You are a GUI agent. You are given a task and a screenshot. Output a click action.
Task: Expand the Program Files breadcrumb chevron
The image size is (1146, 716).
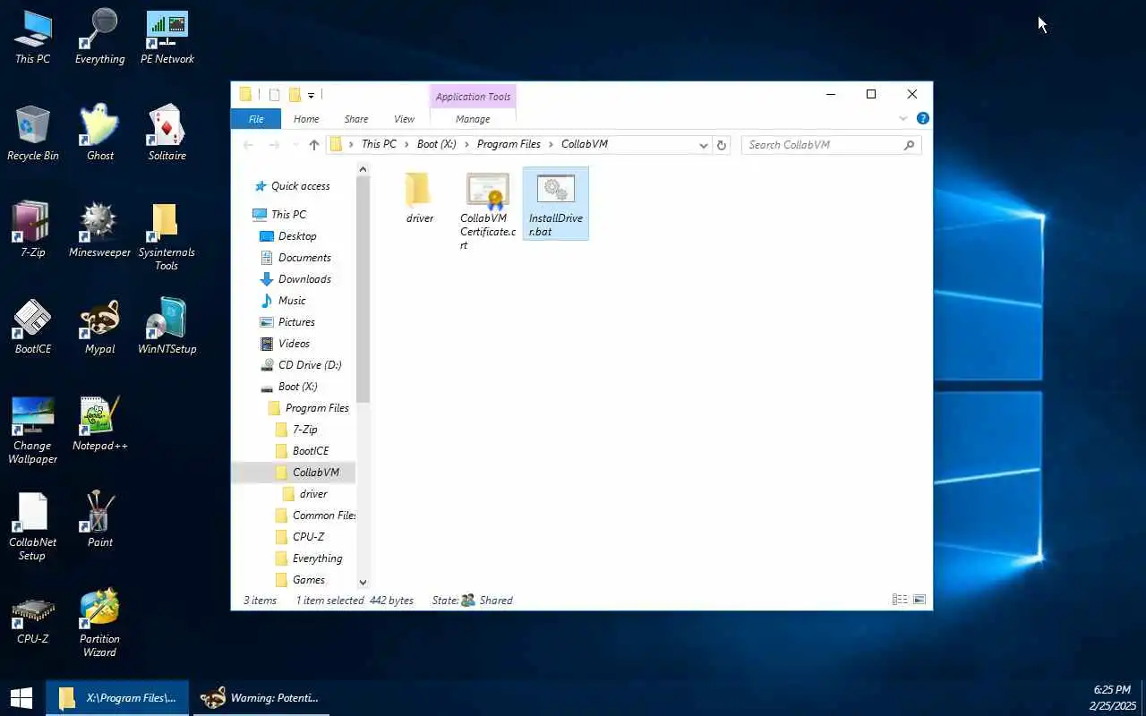pyautogui.click(x=551, y=144)
